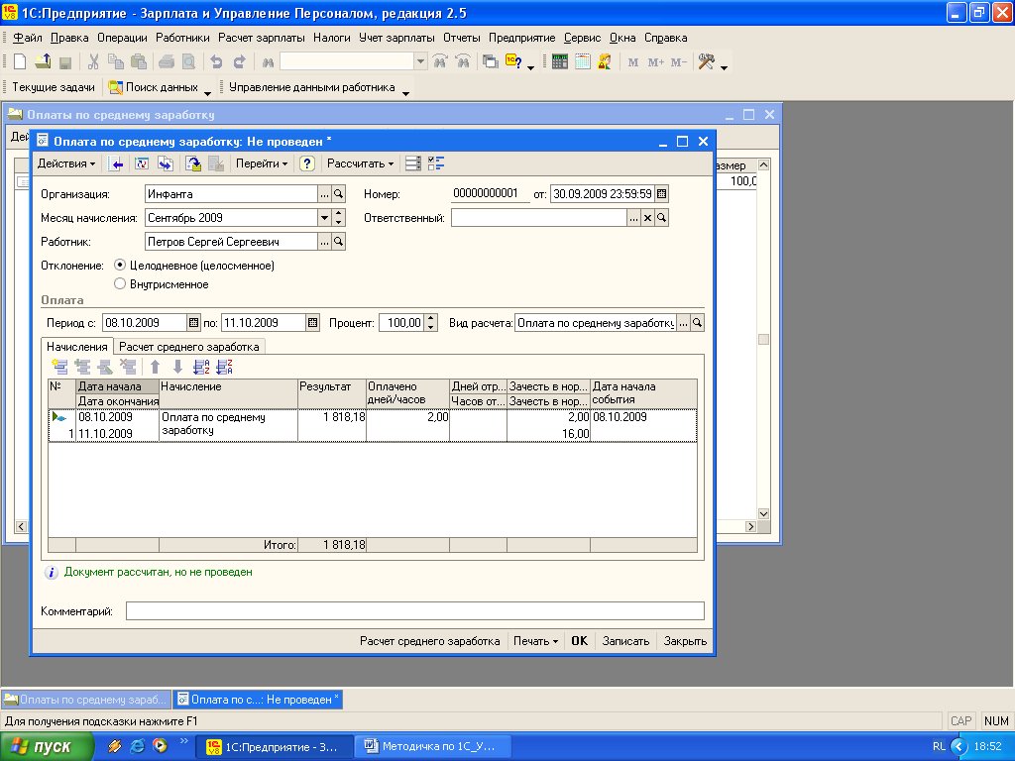
Task: Click the New document icon in main toolbar
Action: pos(20,61)
